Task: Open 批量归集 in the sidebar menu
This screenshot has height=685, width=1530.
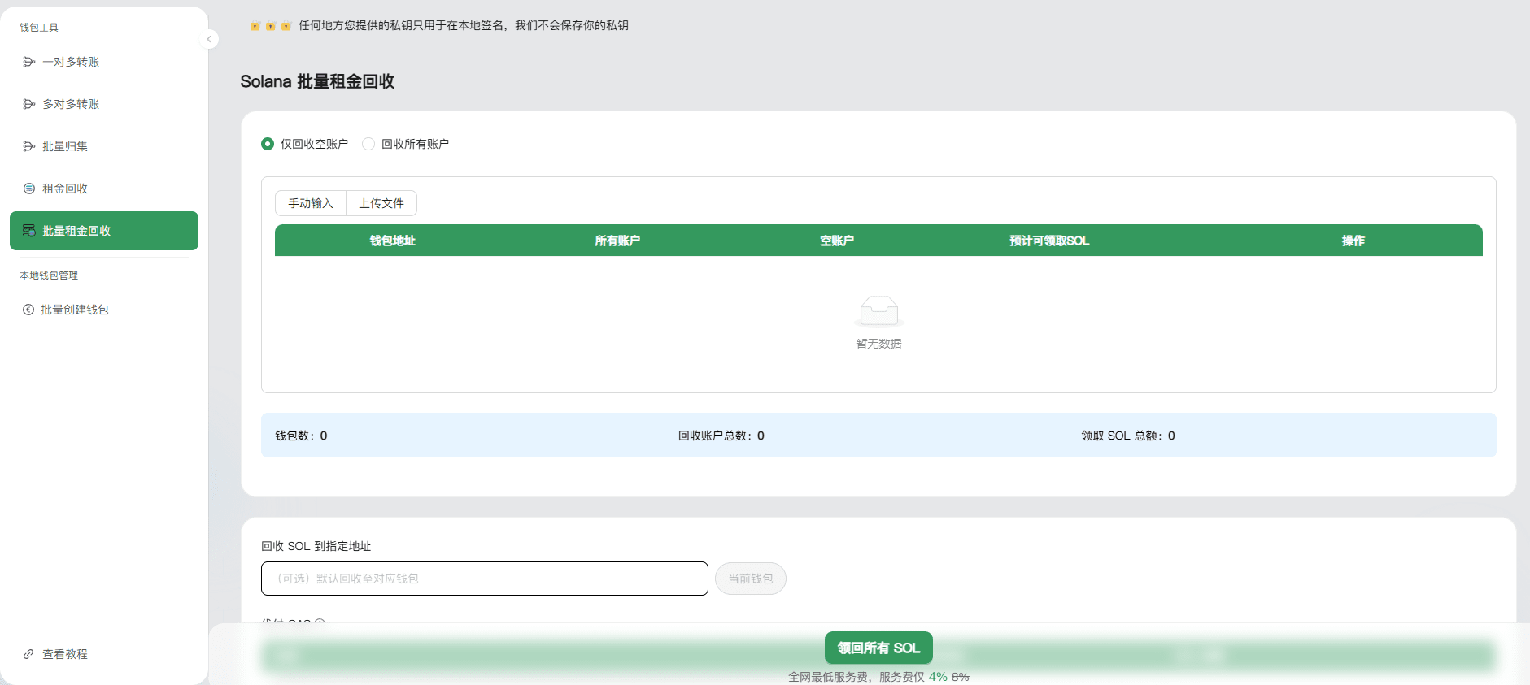Action: tap(65, 146)
